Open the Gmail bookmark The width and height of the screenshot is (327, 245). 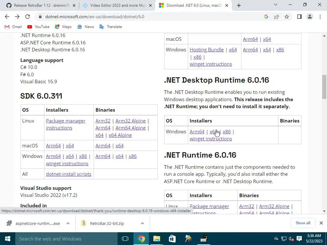tap(13, 27)
